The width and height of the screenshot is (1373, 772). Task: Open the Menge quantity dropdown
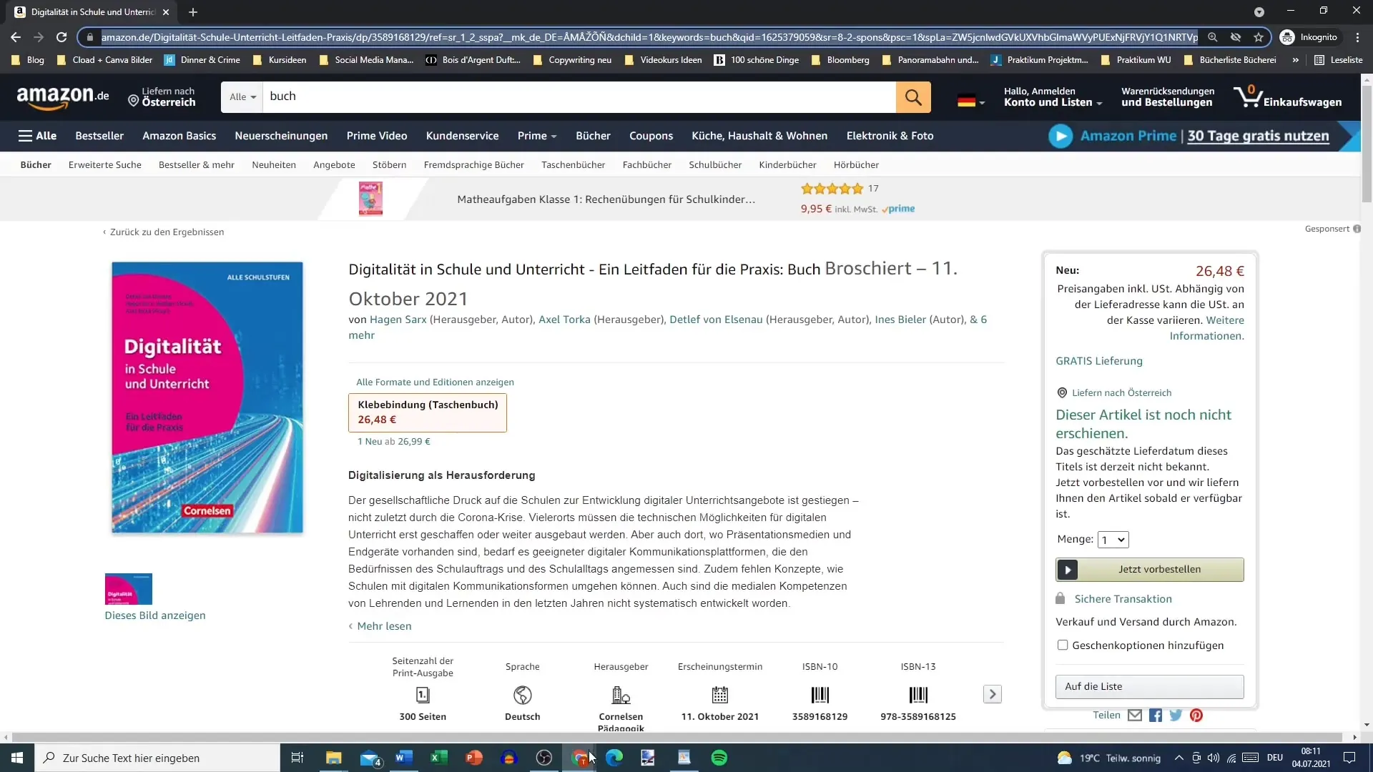1113,540
